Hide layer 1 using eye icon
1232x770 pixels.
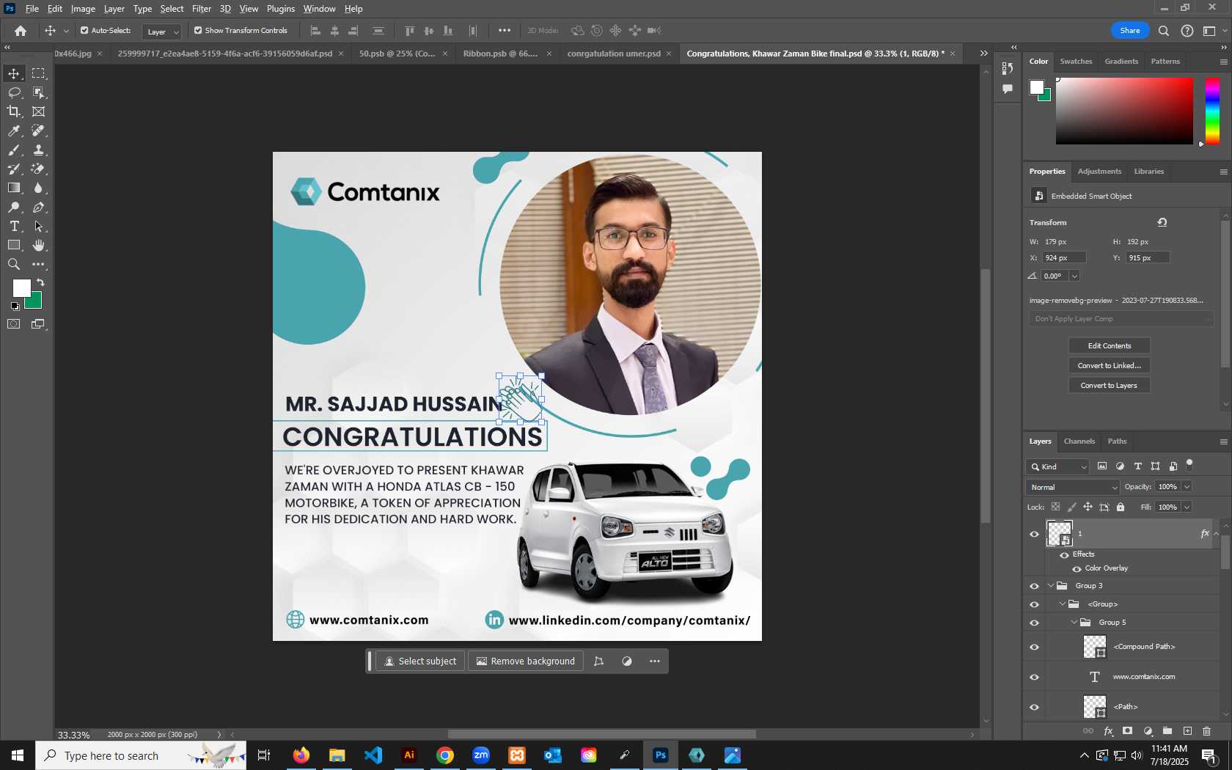1034,534
